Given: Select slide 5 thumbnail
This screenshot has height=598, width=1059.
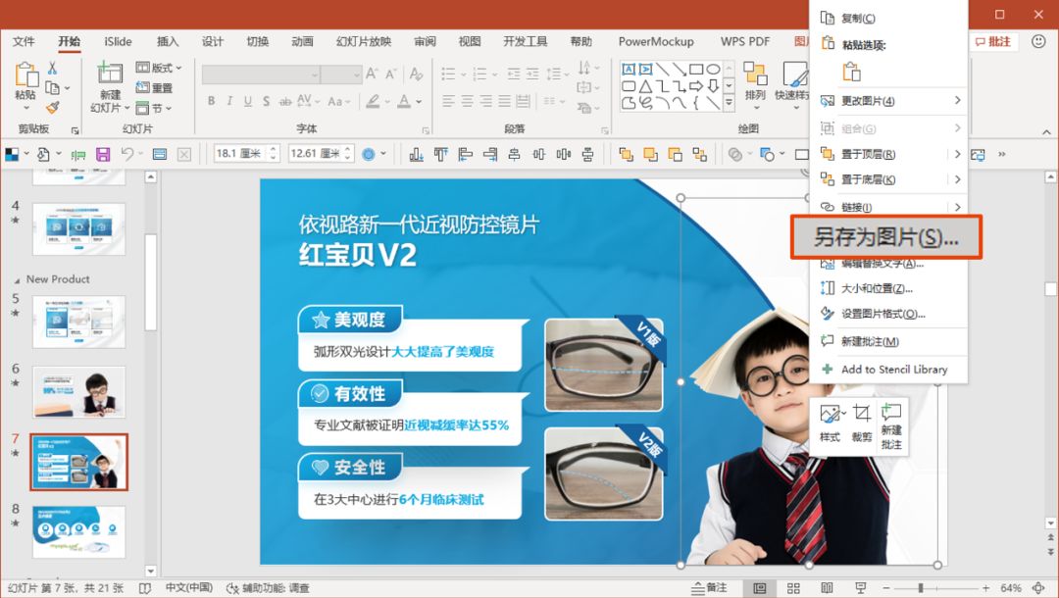Looking at the screenshot, I should point(79,322).
